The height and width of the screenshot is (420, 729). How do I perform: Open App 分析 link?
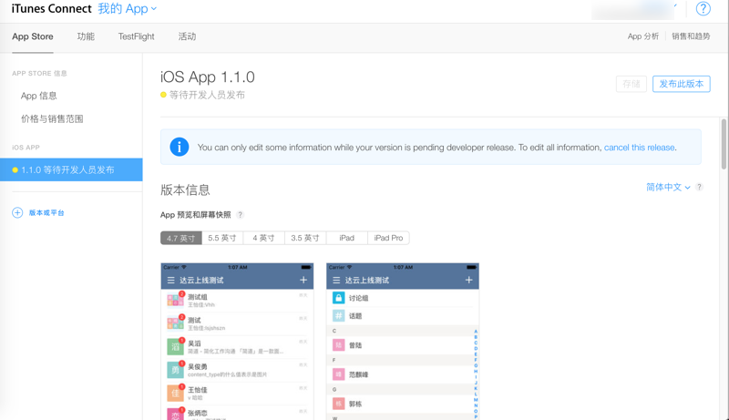click(643, 36)
